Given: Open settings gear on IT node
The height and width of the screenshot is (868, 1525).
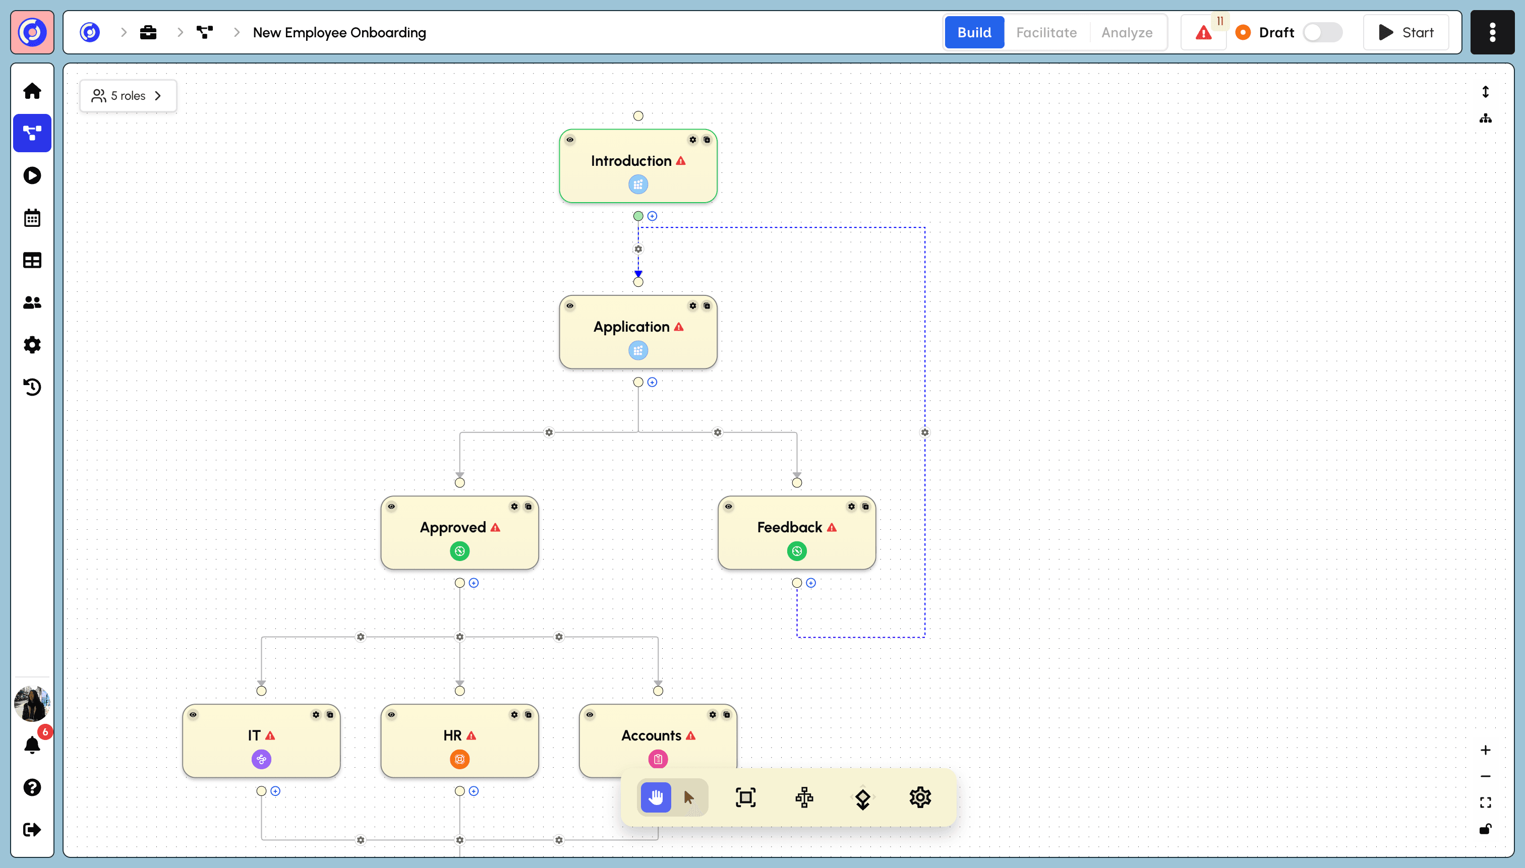Looking at the screenshot, I should pyautogui.click(x=316, y=715).
